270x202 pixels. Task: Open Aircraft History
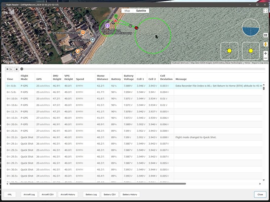pyautogui.click(x=68, y=194)
